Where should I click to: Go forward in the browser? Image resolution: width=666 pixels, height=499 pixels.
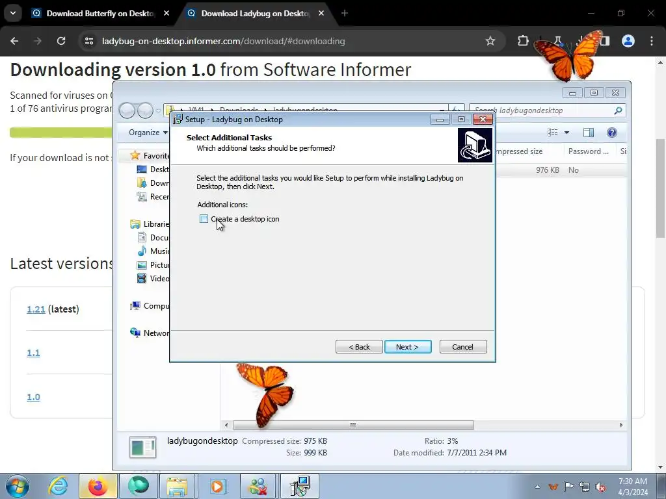click(38, 41)
